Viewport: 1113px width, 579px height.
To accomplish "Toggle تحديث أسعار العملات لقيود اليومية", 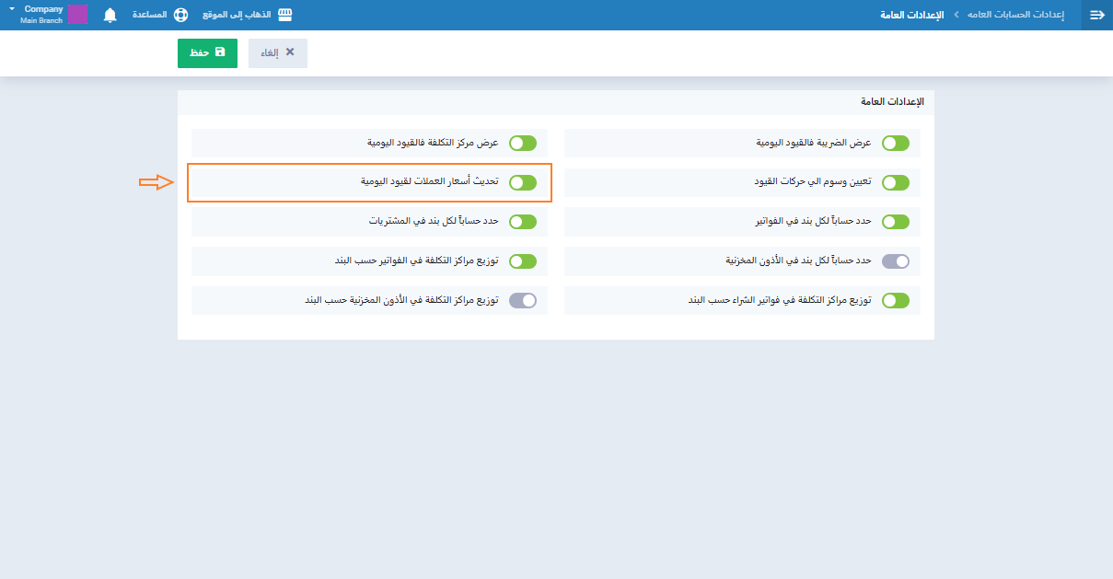I will pyautogui.click(x=522, y=182).
